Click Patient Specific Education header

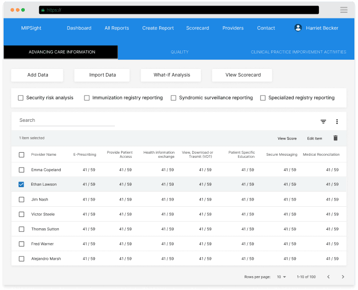click(242, 154)
